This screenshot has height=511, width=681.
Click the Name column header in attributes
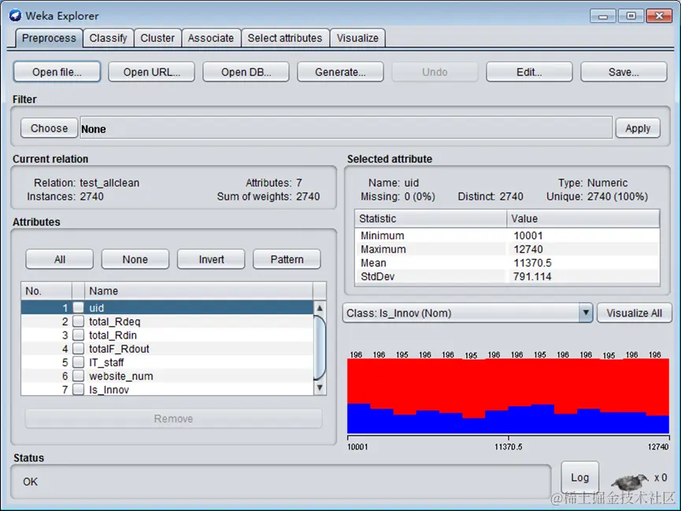[198, 291]
